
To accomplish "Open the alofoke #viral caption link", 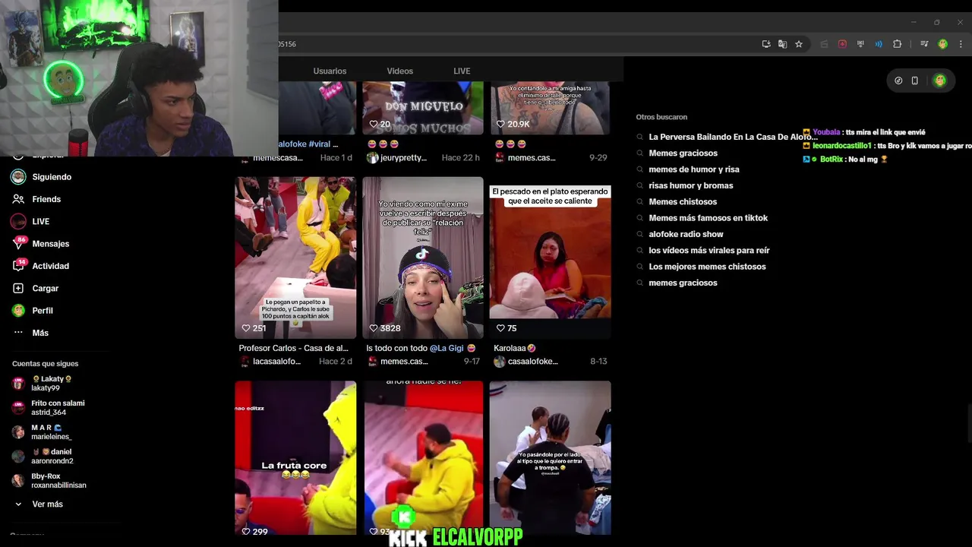I will [x=308, y=144].
